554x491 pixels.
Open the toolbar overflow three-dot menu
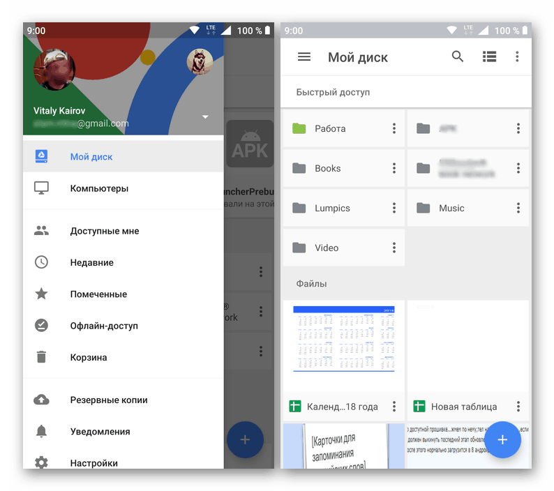point(517,56)
